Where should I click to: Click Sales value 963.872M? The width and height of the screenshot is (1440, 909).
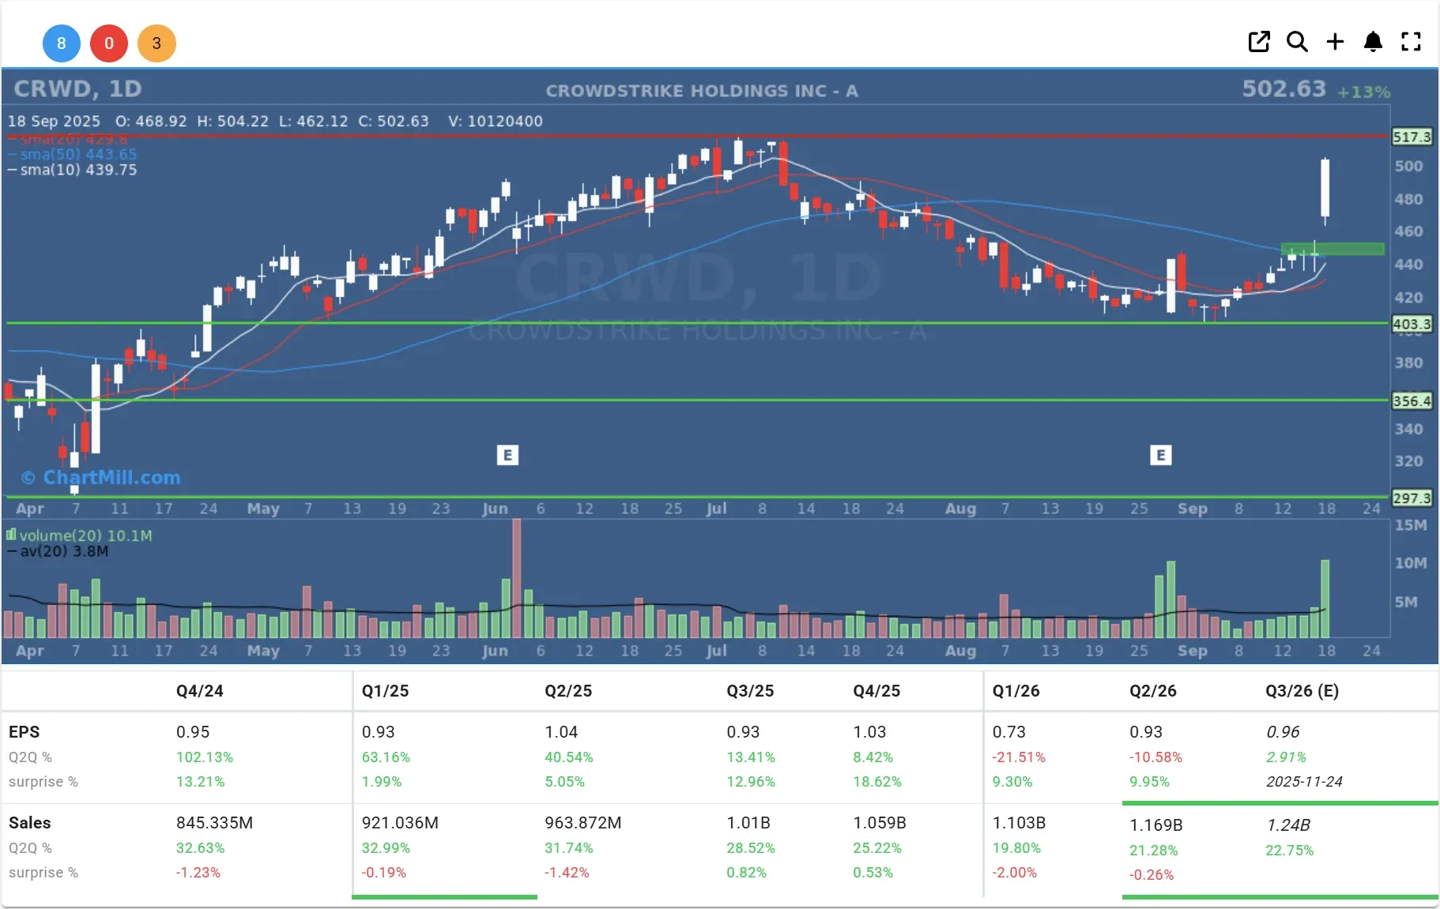(x=583, y=823)
